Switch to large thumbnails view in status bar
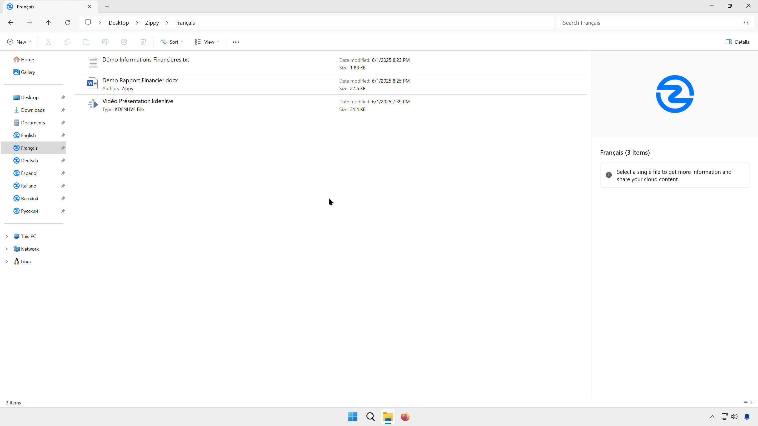The width and height of the screenshot is (758, 426). (x=752, y=402)
